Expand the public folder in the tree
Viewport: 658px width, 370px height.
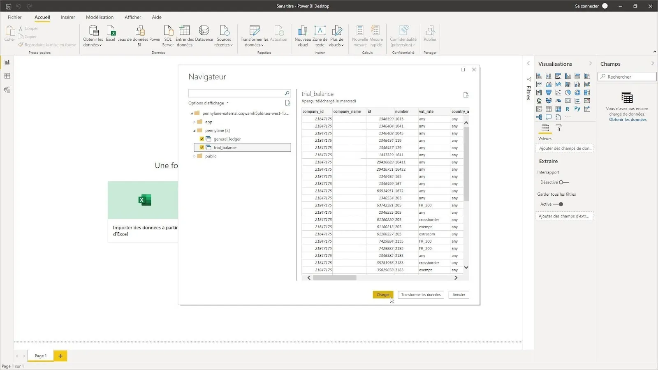194,156
